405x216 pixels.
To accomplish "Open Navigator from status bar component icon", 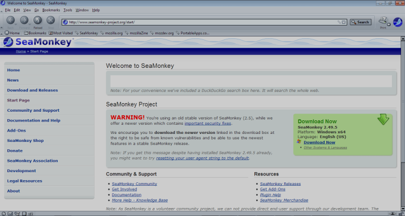I will (x=3, y=214).
